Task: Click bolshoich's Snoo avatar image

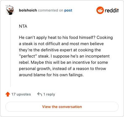Action: [x=10, y=10]
